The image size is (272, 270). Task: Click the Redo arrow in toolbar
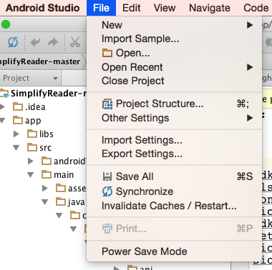(x=53, y=43)
